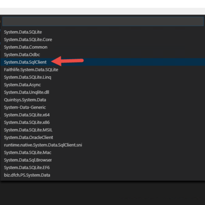Viewport: 205px width, 205px height.
Task: Pick System.Data.SQLite.x64 package
Action: [x=102, y=115]
